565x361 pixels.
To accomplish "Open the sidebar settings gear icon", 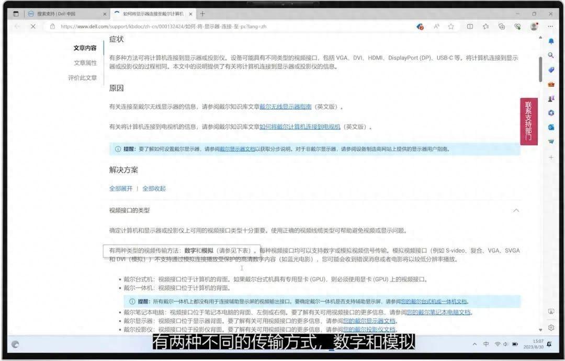I will click(551, 328).
